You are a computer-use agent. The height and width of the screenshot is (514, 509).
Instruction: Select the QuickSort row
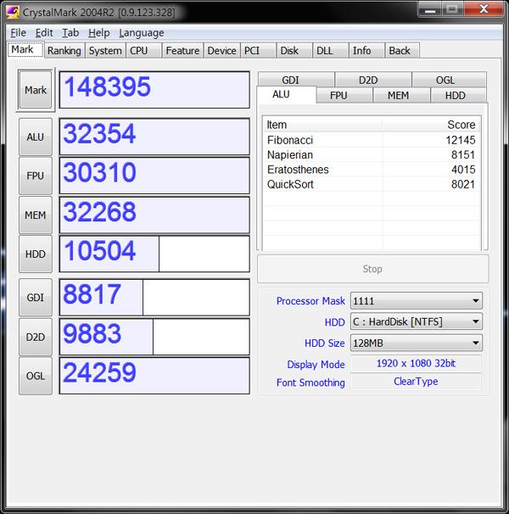pos(372,184)
